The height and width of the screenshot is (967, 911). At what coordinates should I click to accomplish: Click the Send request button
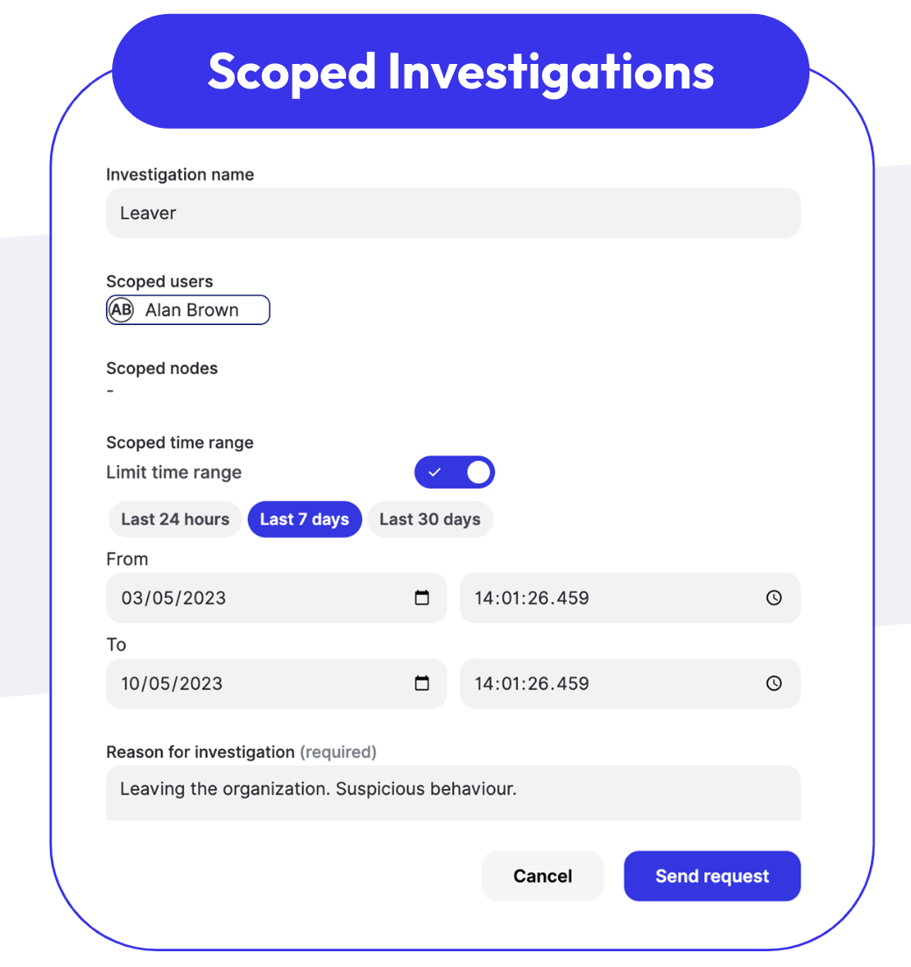[712, 876]
